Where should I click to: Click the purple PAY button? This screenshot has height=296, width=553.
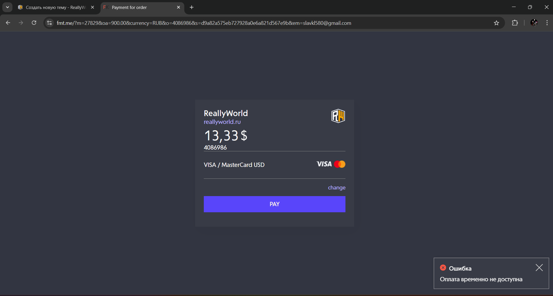click(275, 204)
